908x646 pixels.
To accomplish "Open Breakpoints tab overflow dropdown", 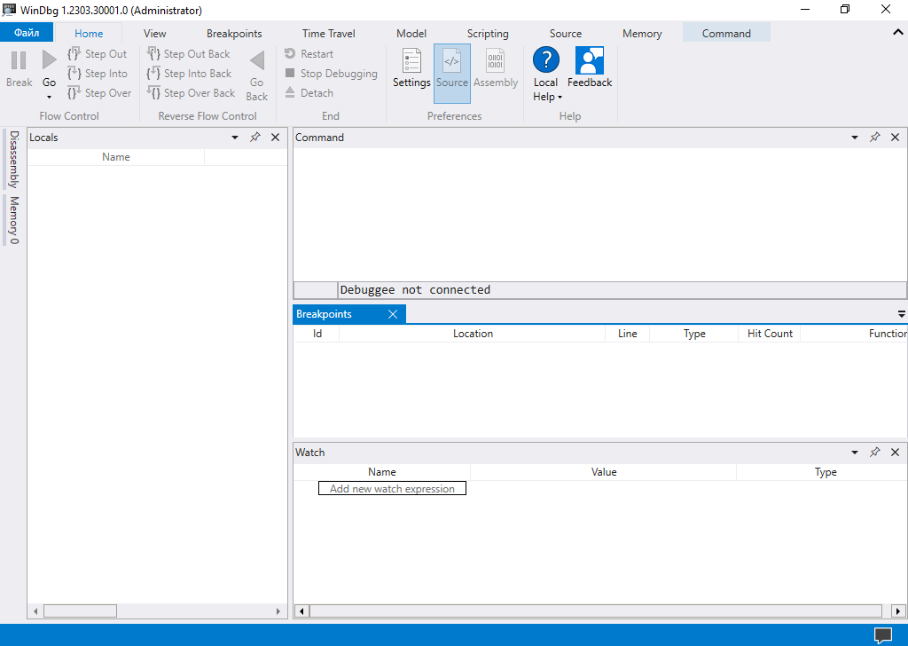I will [901, 314].
